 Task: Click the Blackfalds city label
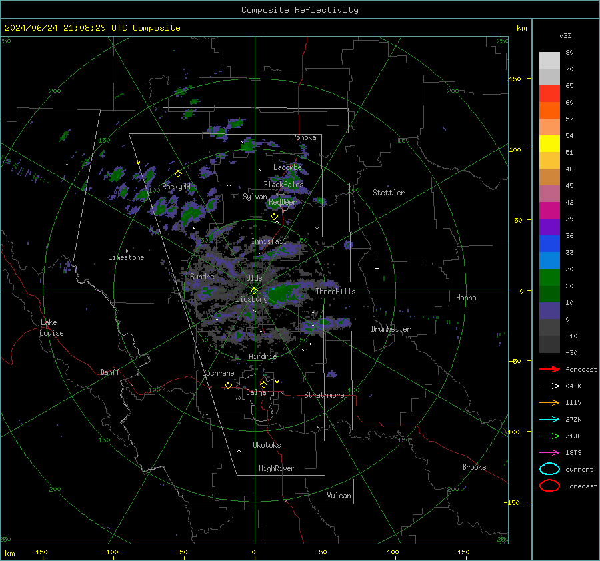[283, 185]
